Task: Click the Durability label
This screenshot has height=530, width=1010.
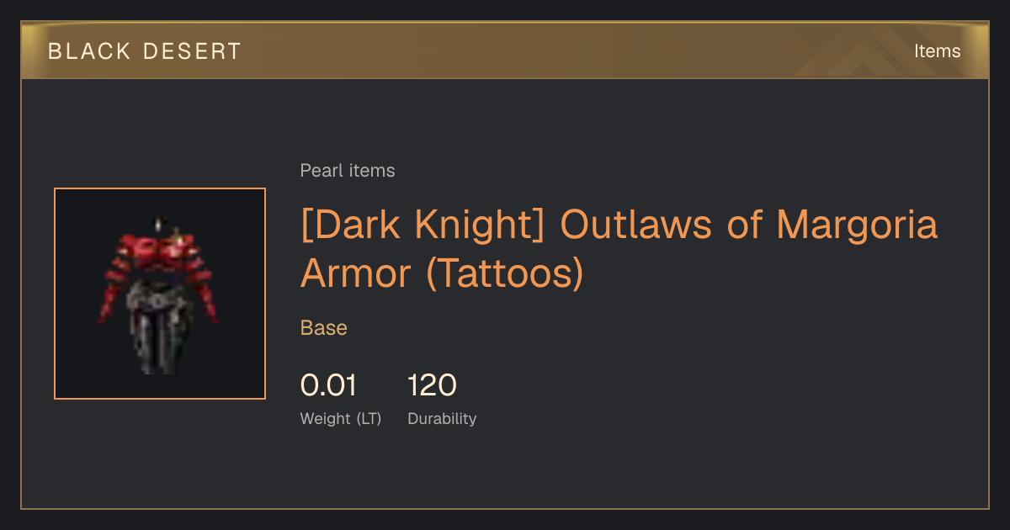Action: (x=442, y=419)
